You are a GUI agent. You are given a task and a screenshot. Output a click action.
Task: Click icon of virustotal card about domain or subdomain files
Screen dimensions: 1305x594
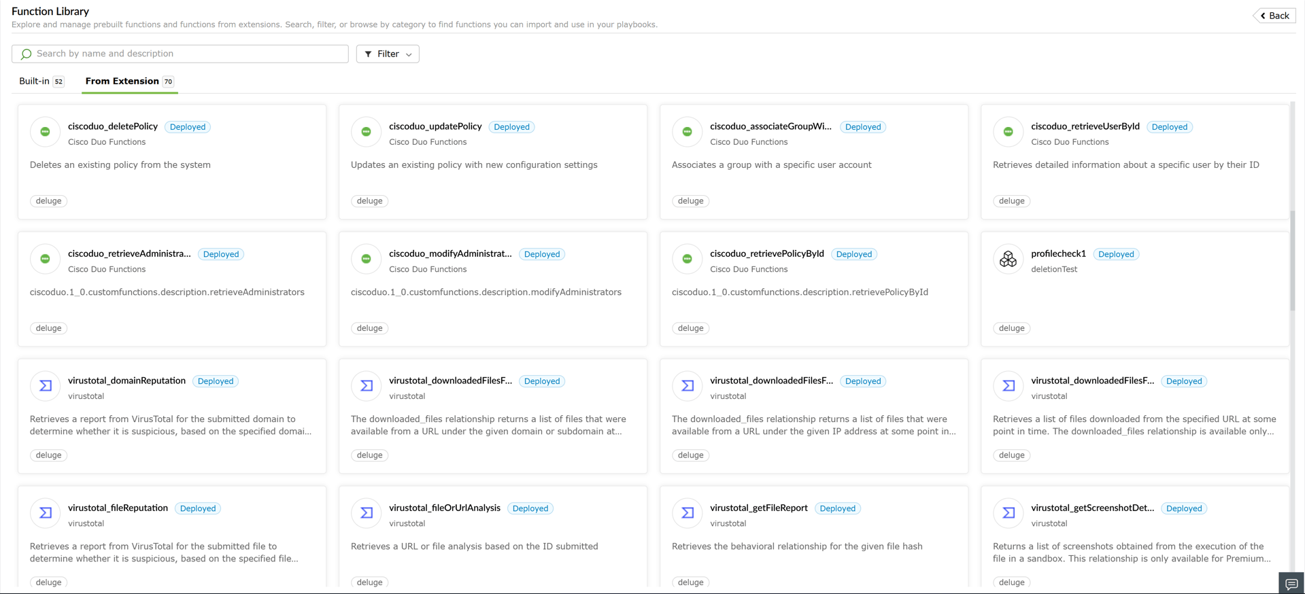click(366, 386)
